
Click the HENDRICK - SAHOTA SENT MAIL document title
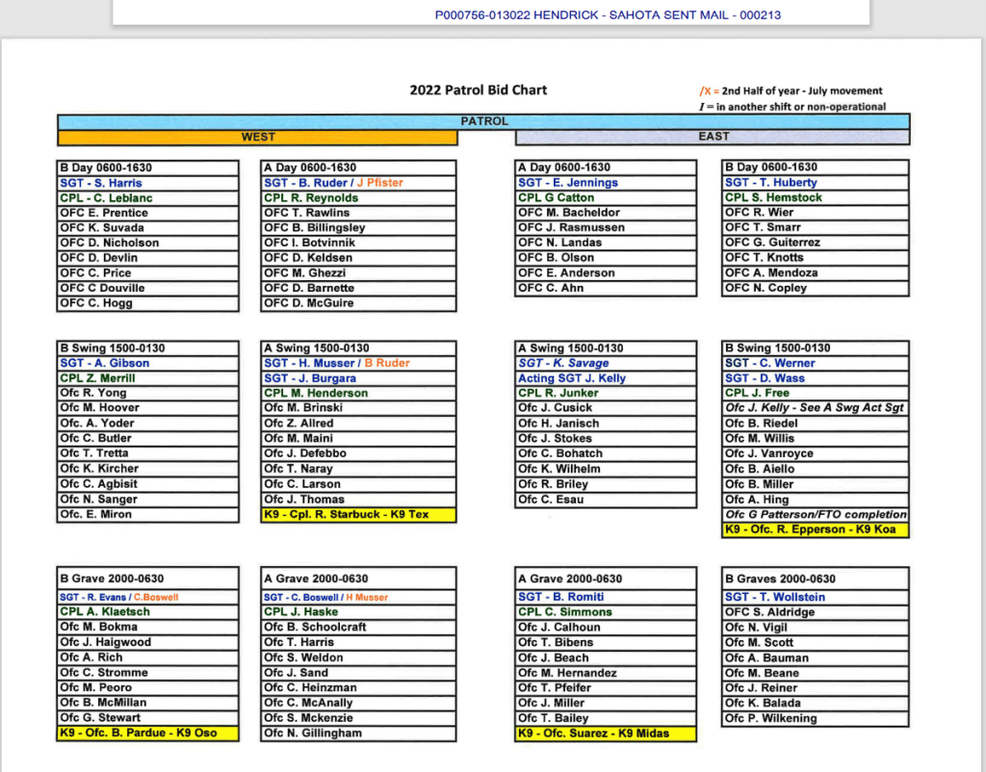(608, 14)
